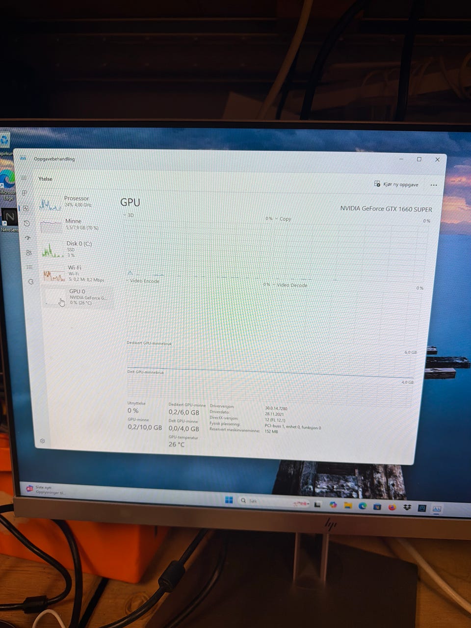Select the Minne memory performance entry

click(x=75, y=225)
